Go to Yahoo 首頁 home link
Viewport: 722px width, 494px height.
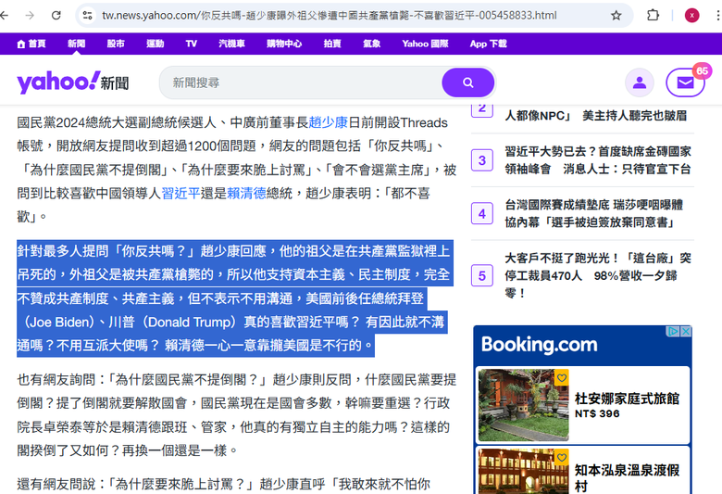[31, 44]
